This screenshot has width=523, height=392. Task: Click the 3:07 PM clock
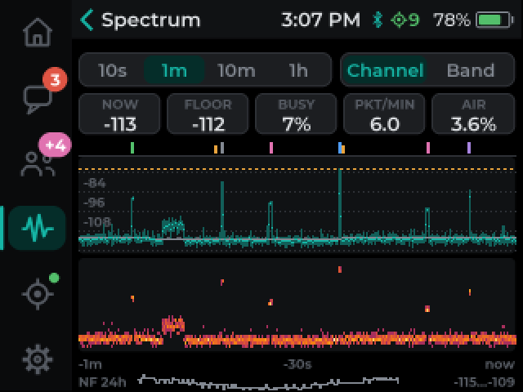tap(320, 20)
